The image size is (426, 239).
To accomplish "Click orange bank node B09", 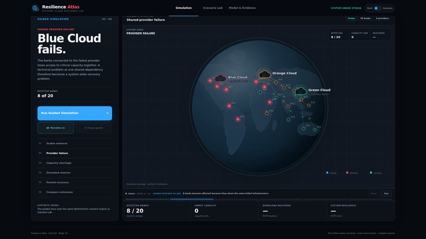I will 267,113.
